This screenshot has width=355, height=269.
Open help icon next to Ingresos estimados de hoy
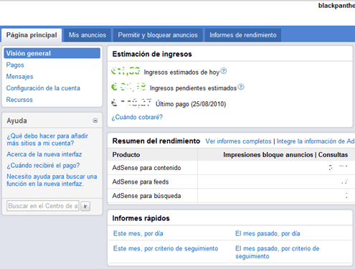pyautogui.click(x=223, y=71)
